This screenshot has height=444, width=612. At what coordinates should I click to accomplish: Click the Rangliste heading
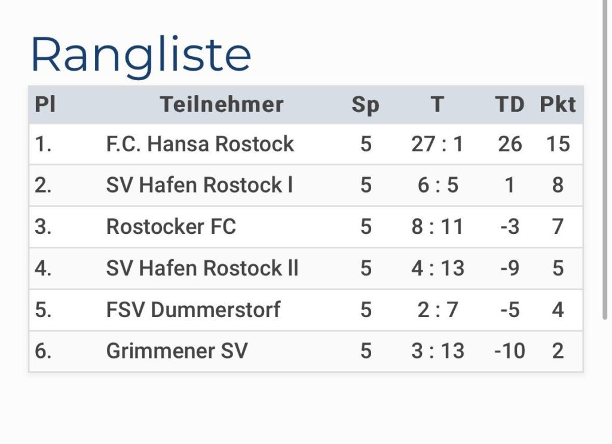coord(141,56)
